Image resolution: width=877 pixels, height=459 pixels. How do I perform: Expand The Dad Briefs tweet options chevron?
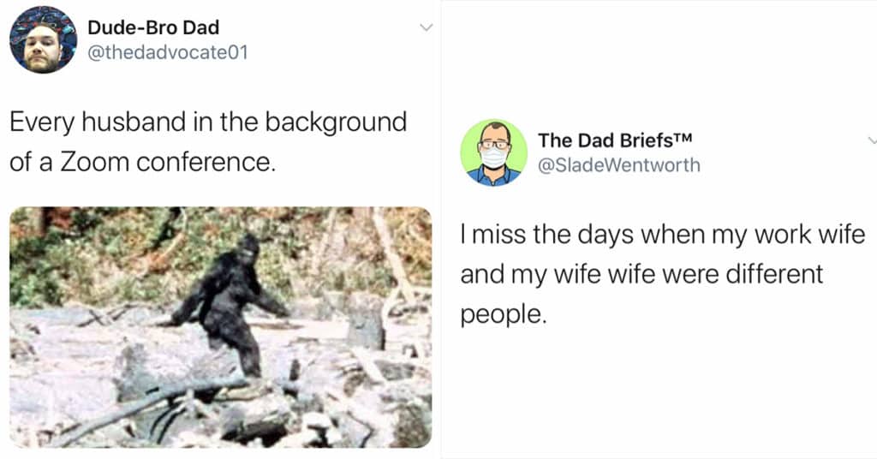[872, 140]
